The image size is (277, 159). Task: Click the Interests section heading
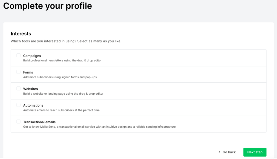21,34
